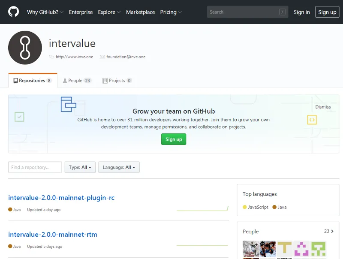
Task: Click Java language dot for mainnet-plugin-rc
Action: pyautogui.click(x=10, y=209)
